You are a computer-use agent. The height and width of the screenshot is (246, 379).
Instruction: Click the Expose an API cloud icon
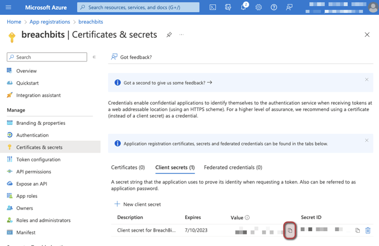pos(10,183)
